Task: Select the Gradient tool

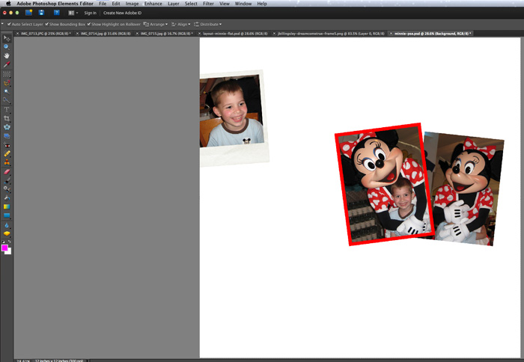Action: tap(6, 206)
